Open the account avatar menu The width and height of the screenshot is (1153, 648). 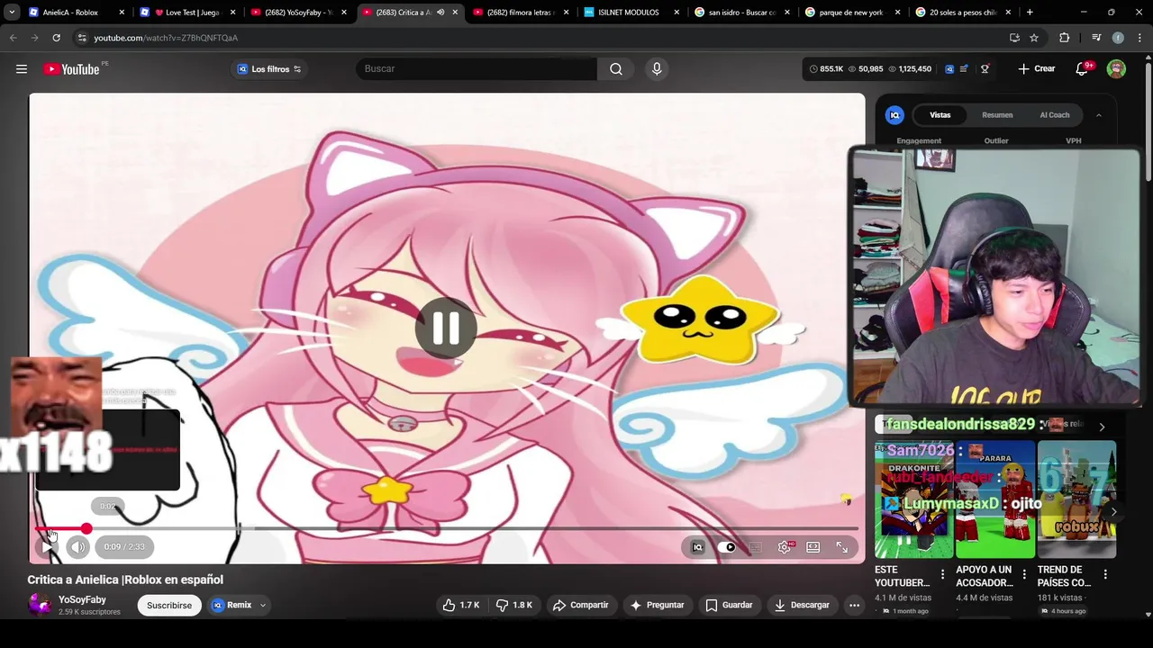(x=1117, y=69)
